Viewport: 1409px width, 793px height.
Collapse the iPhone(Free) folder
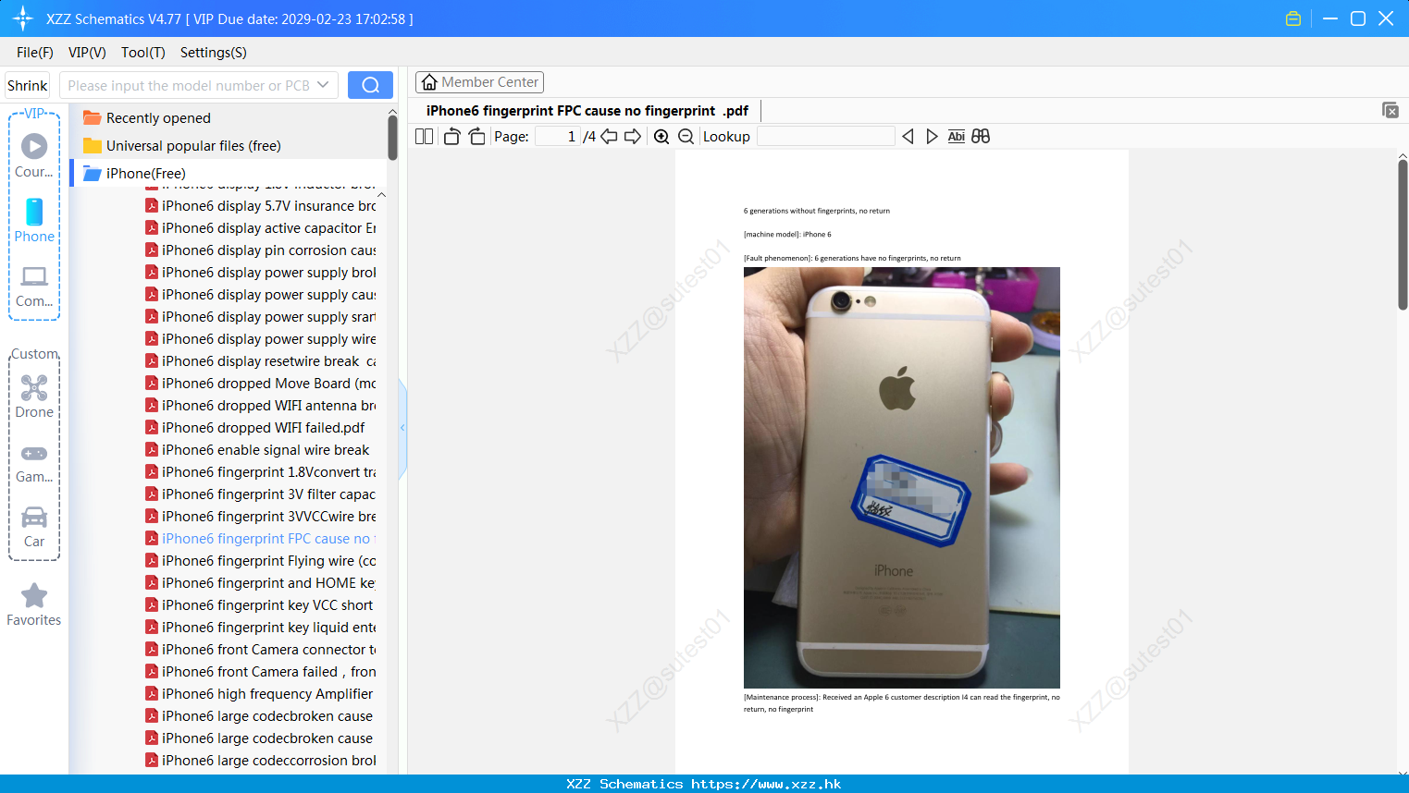pos(134,174)
